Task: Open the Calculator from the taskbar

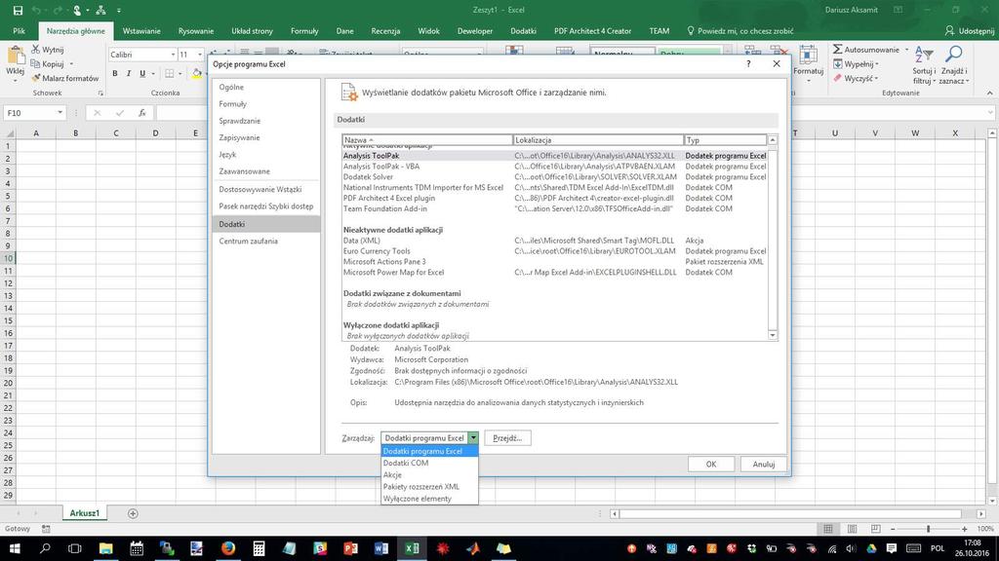Action: [x=259, y=547]
